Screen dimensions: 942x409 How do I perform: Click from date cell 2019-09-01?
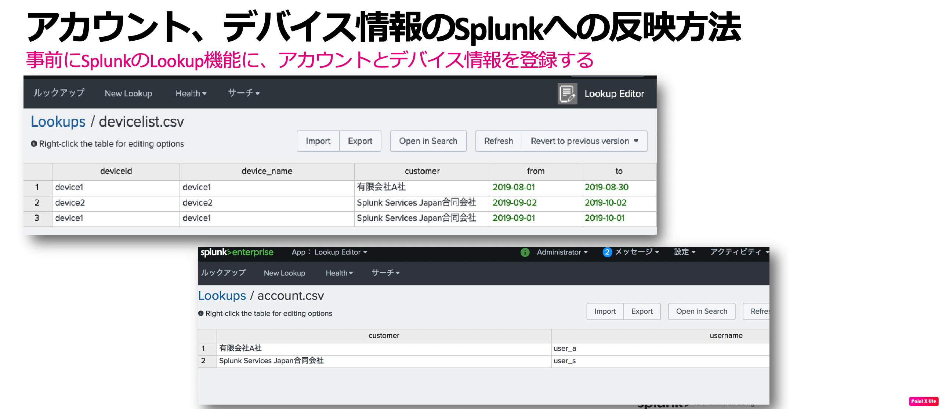536,218
